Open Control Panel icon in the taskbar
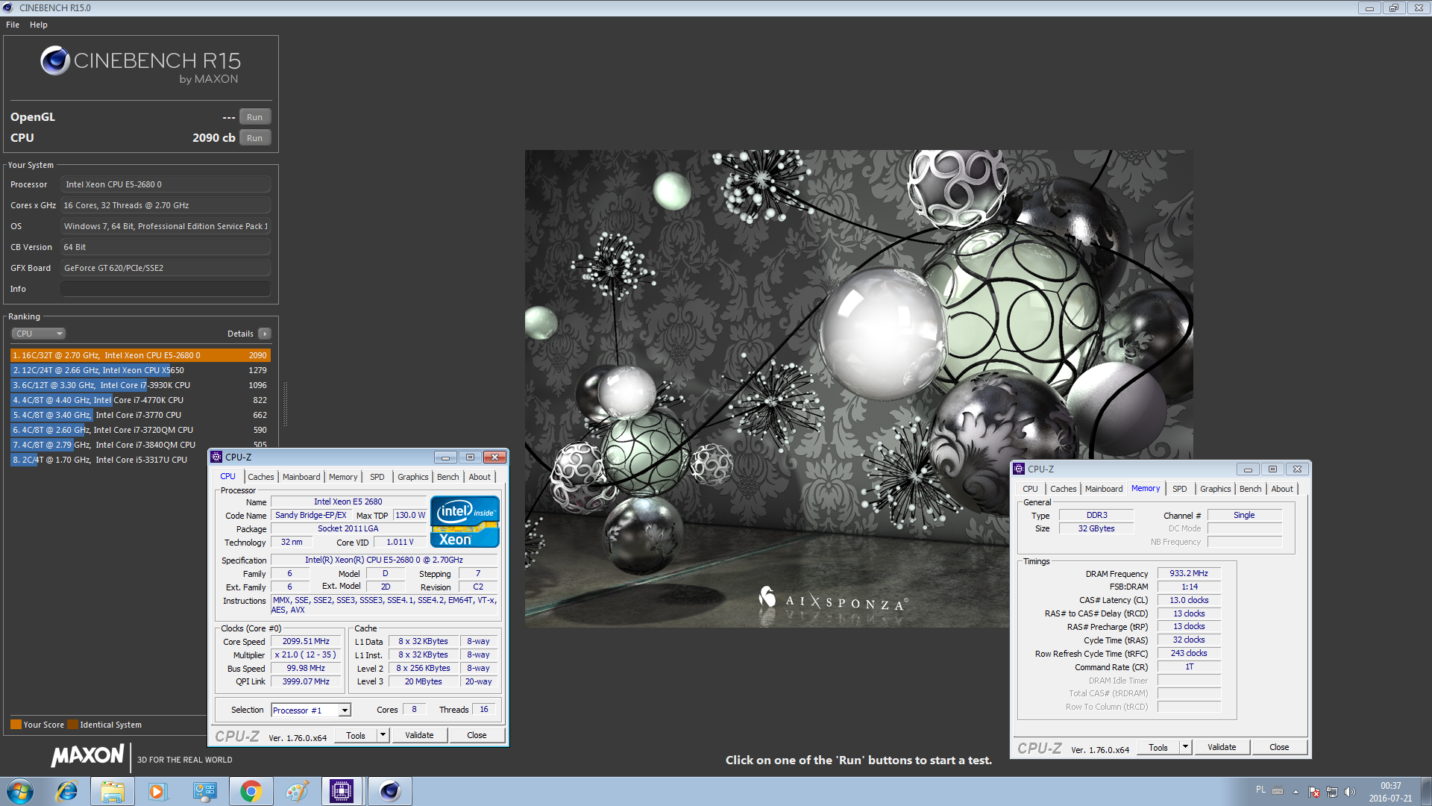Viewport: 1432px width, 806px height. point(204,791)
